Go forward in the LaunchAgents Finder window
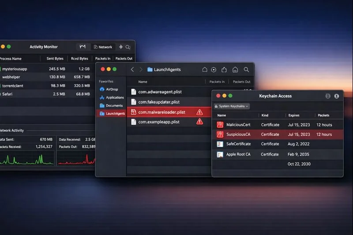Viewport: 353px width, 235px height. click(x=141, y=70)
